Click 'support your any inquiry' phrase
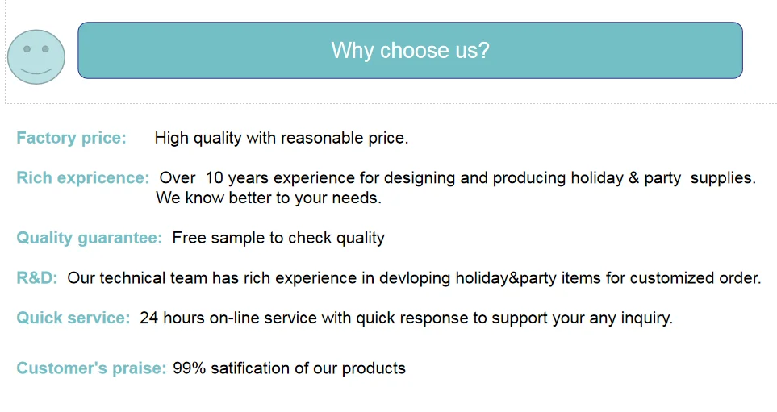This screenshot has height=412, width=777. 583,318
